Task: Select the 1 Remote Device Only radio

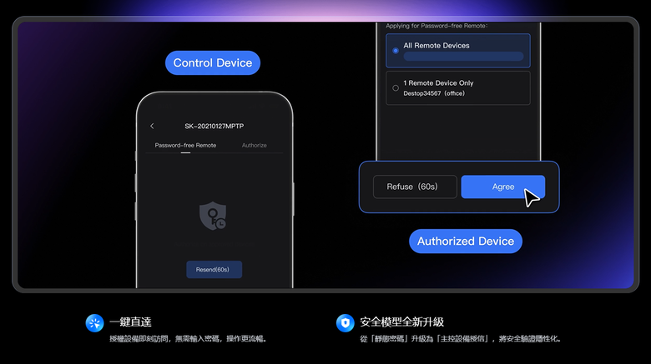Action: tap(396, 88)
